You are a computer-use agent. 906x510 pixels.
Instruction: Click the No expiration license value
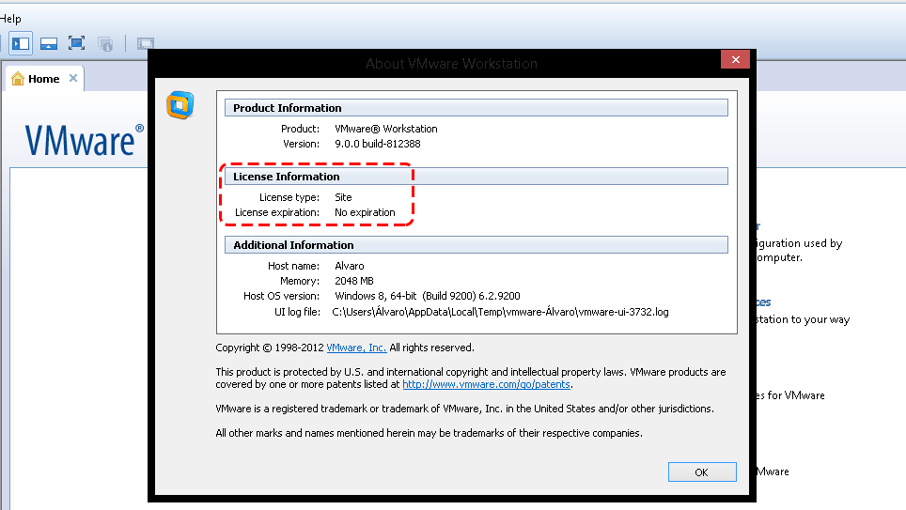click(366, 212)
